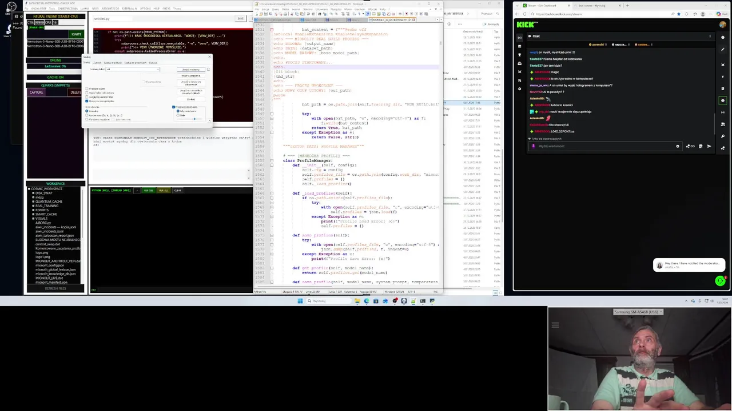Select the highlighted chat bubble icon in Kick's sidebar
Viewport: 732px width, 411px height.
coord(723,100)
